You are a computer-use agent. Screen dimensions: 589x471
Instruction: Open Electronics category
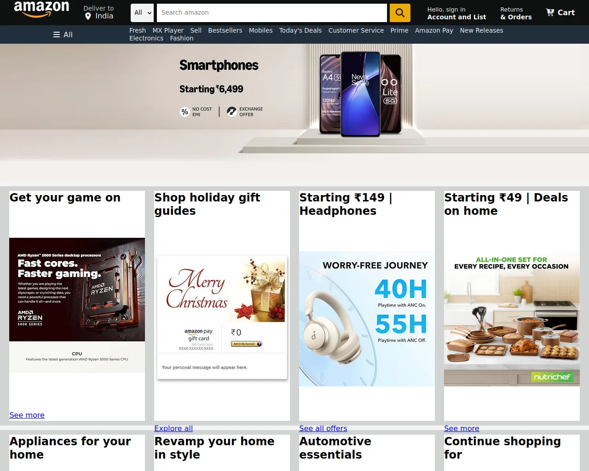[x=146, y=38]
